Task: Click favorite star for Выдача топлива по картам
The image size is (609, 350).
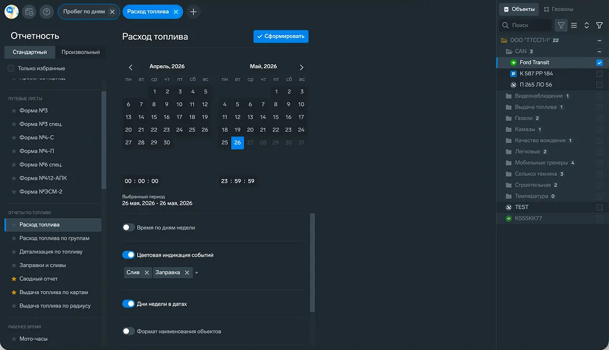Action: [14, 293]
